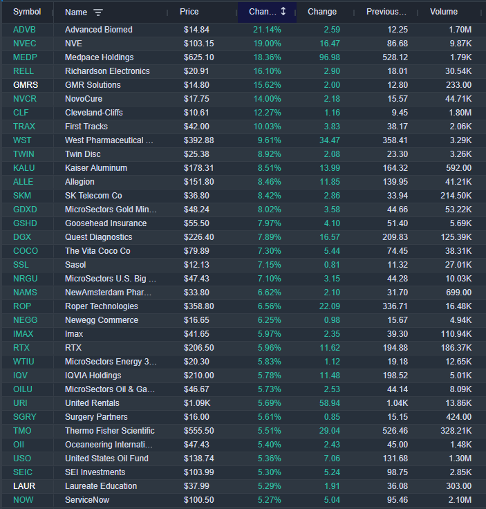
Task: Sort by Change column header
Action: (x=322, y=12)
